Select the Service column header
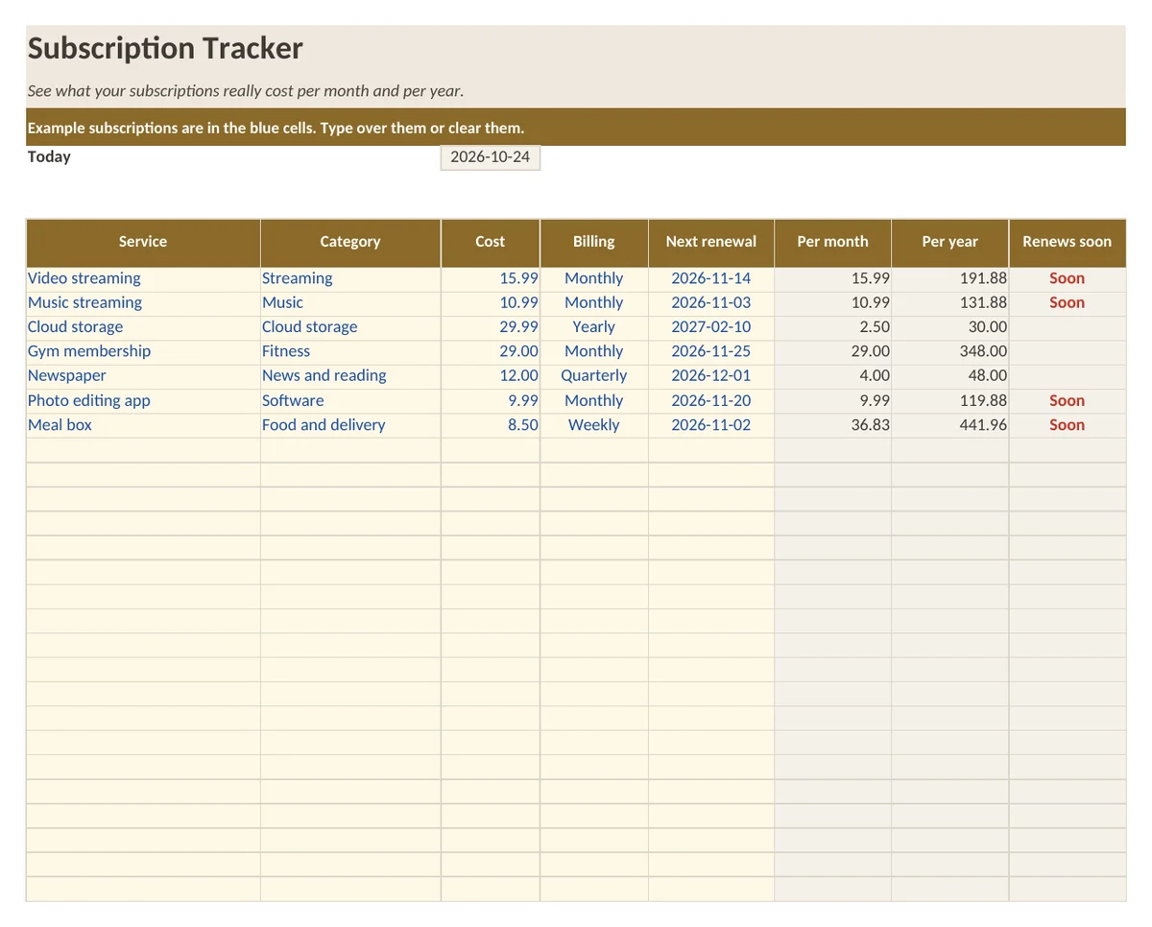 (143, 242)
